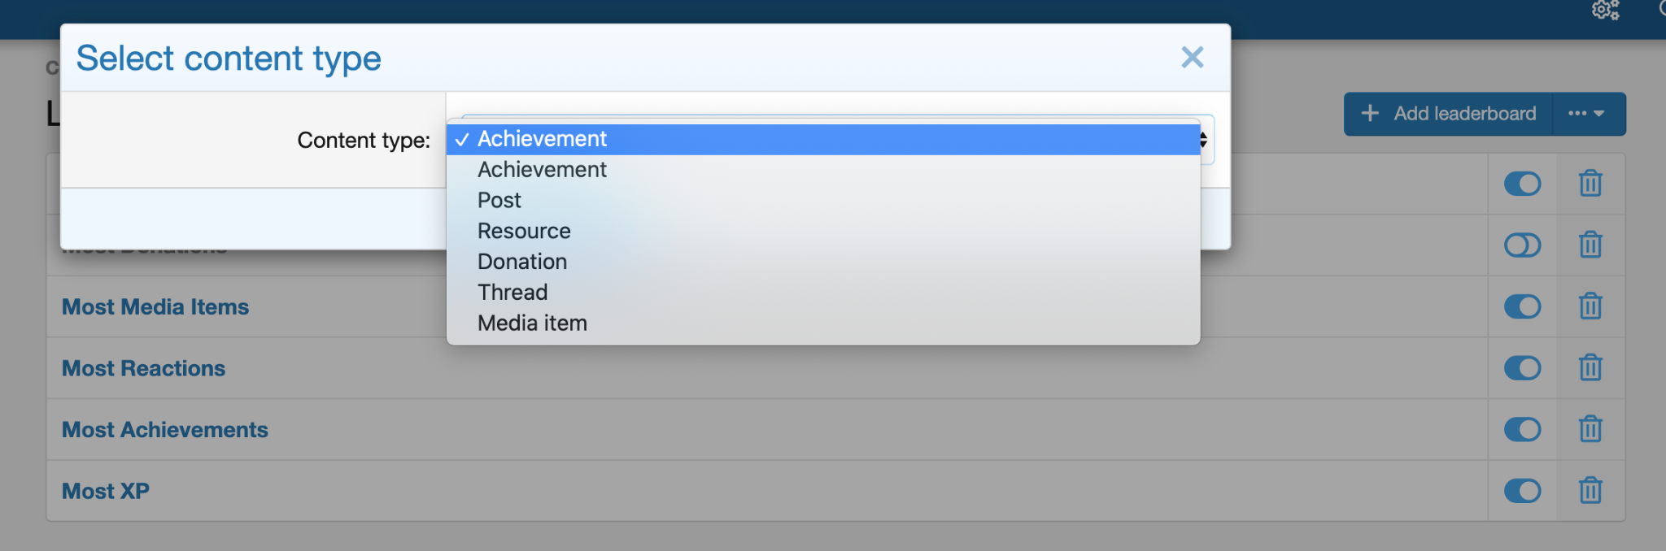1666x551 pixels.
Task: Open the ellipsis menu beside Add leaderboard
Action: pyautogui.click(x=1586, y=114)
